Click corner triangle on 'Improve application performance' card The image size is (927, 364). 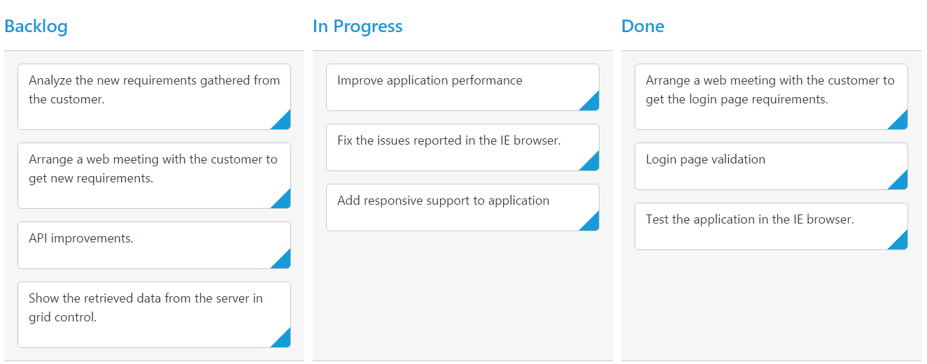[592, 103]
